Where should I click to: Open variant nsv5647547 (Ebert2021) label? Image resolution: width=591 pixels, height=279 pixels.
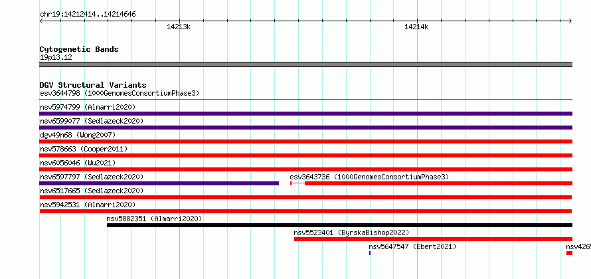412,246
